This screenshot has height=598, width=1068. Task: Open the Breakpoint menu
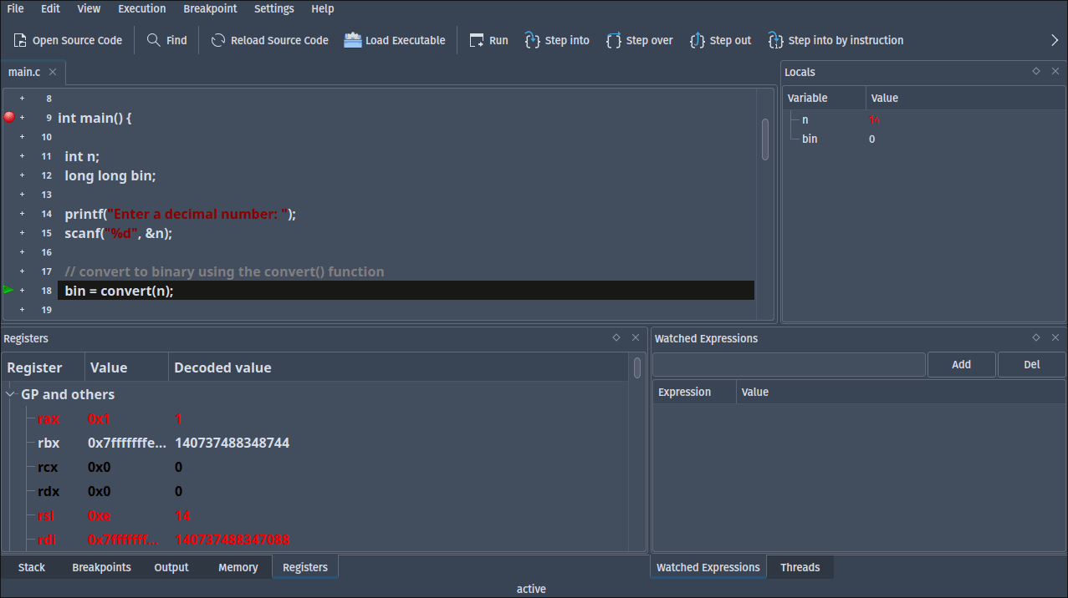[210, 8]
